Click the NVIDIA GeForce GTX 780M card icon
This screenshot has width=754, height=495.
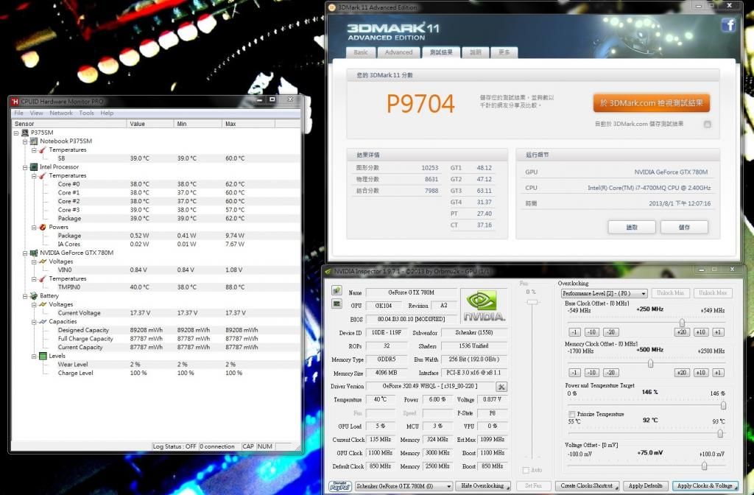pos(34,253)
